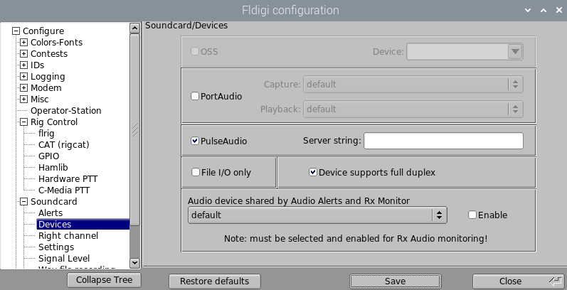Click the Server string input field

coord(443,141)
